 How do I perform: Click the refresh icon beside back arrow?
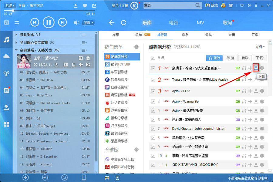pyautogui.click(x=124, y=22)
